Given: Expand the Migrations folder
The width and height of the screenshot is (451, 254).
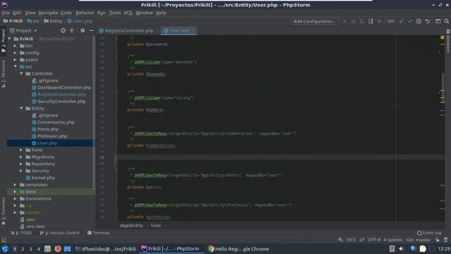Looking at the screenshot, I should click(x=21, y=157).
